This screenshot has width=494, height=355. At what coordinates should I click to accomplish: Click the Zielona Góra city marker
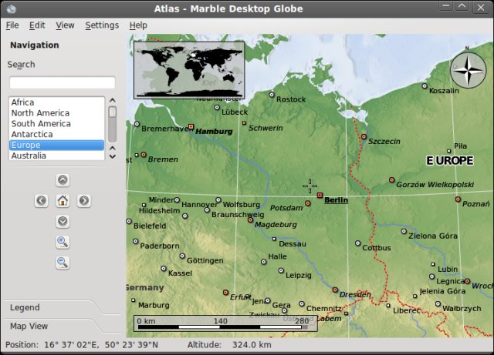click(x=404, y=232)
